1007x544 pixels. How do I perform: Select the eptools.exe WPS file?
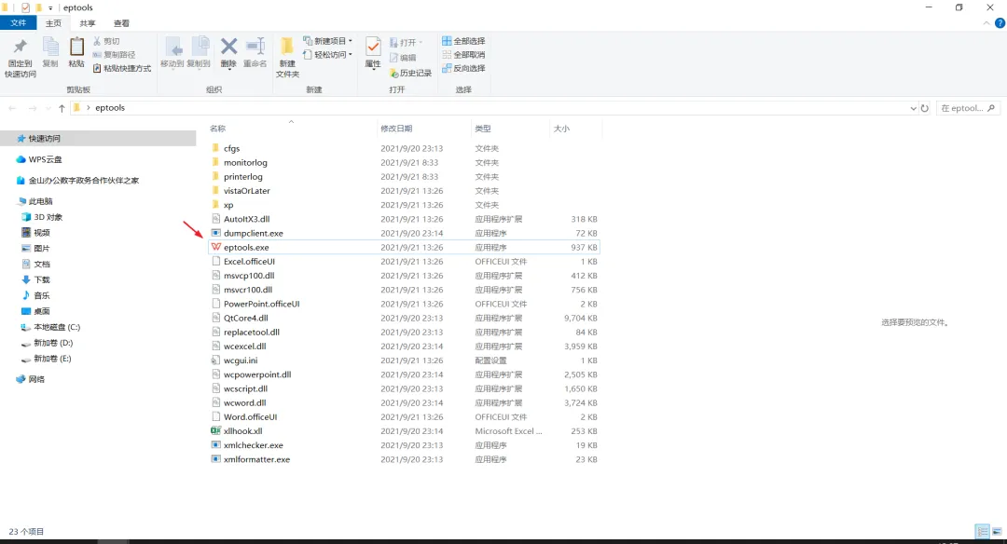[404, 247]
